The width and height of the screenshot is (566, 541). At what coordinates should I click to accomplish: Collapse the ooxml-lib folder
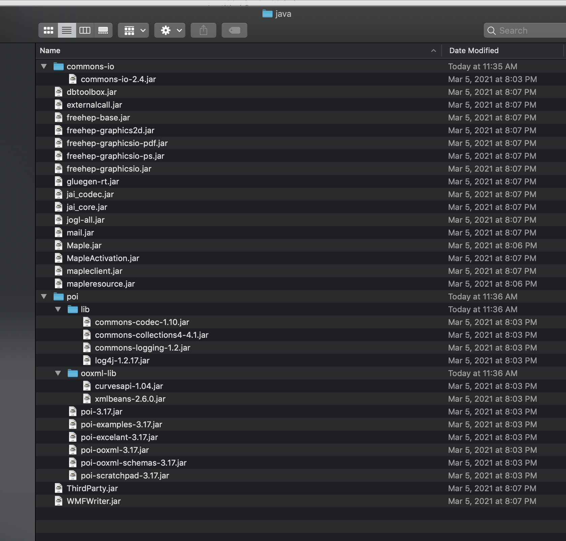(58, 373)
